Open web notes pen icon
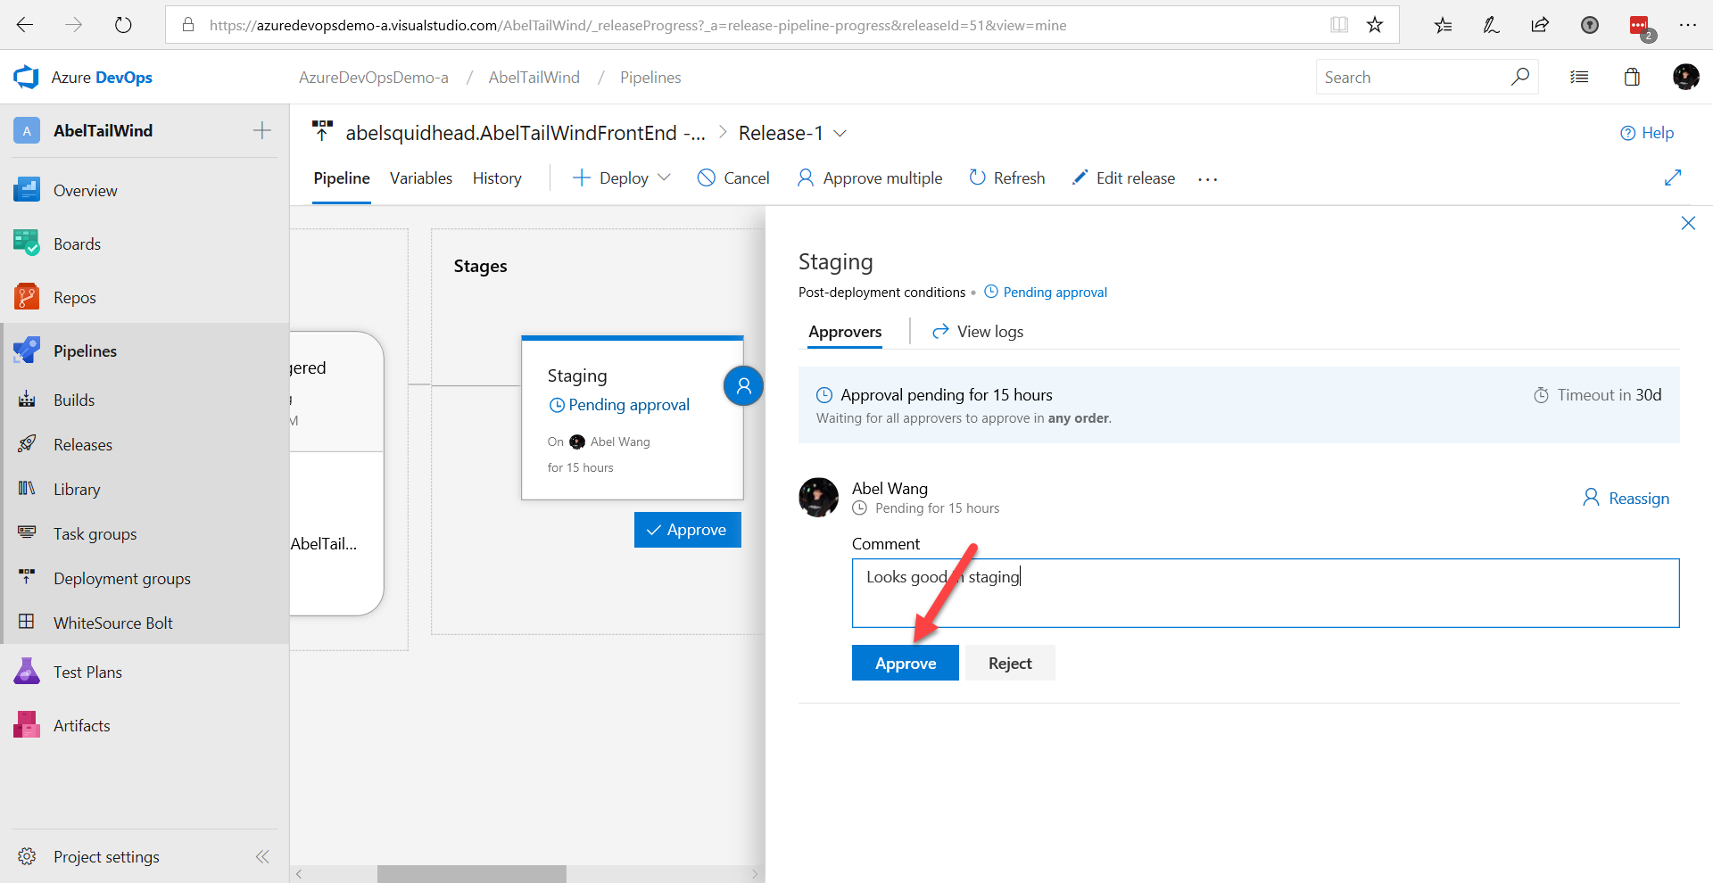1713x883 pixels. click(x=1491, y=25)
